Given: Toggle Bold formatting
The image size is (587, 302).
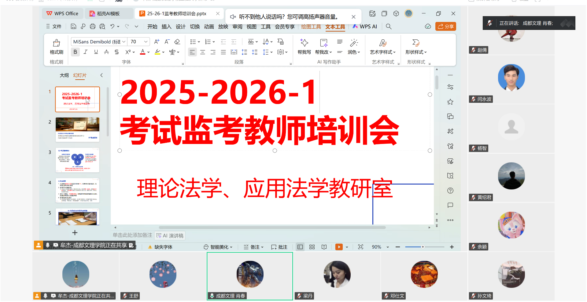Looking at the screenshot, I should point(75,52).
